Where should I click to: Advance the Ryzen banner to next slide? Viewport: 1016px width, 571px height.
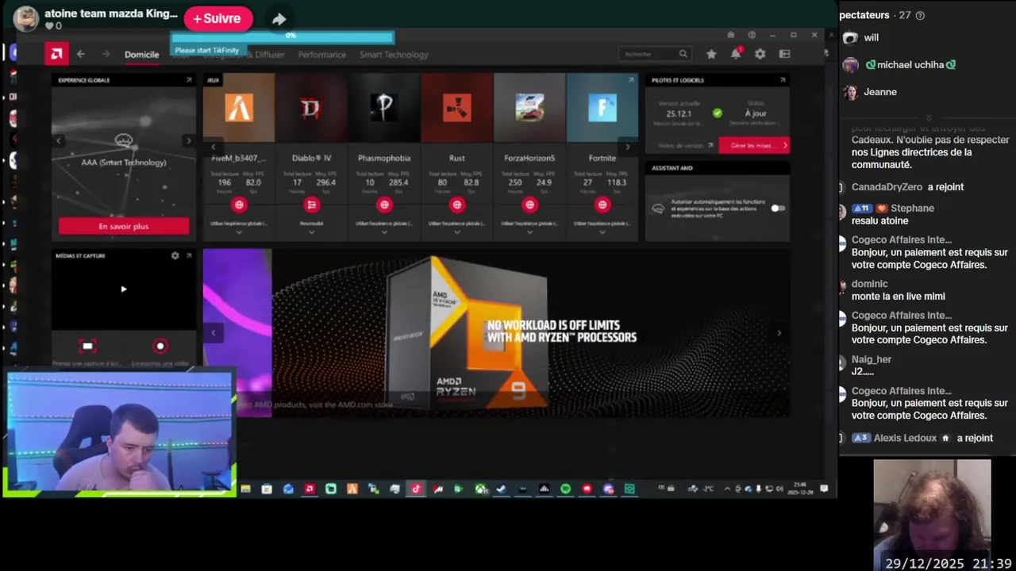coord(779,333)
